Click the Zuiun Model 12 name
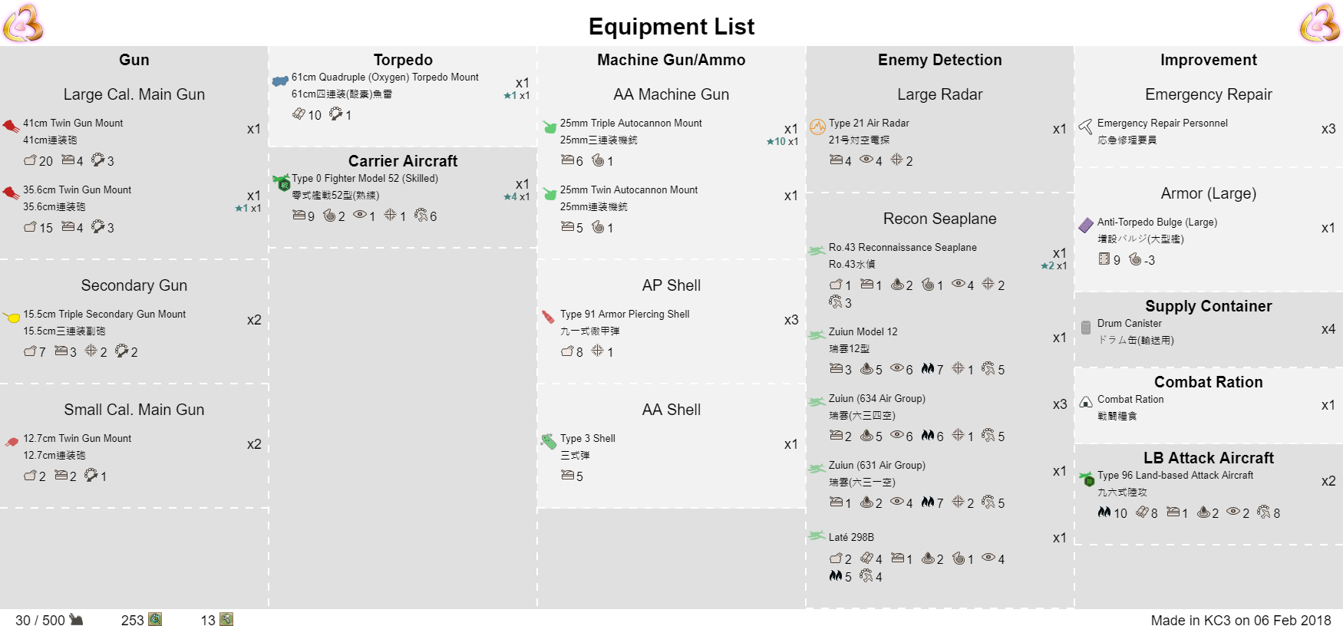 click(x=863, y=331)
